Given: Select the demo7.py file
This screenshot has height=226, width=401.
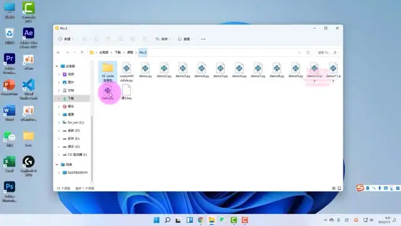Looking at the screenshot, I should click(258, 70).
